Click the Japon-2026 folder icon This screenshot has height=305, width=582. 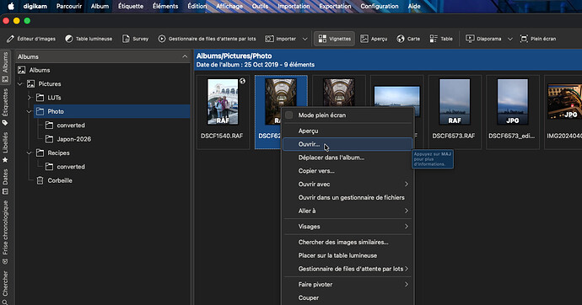(50, 139)
